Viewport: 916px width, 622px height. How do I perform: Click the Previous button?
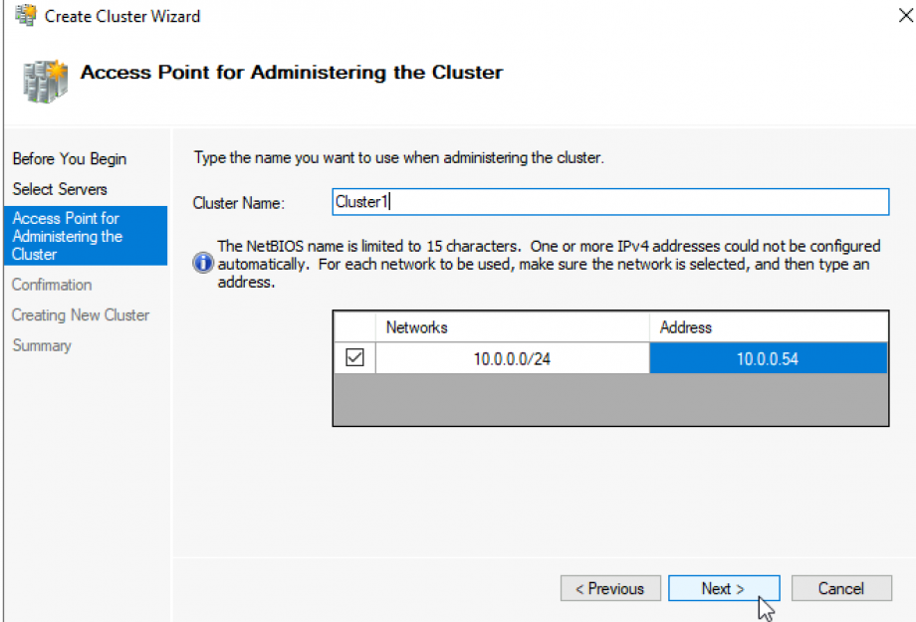(x=610, y=588)
